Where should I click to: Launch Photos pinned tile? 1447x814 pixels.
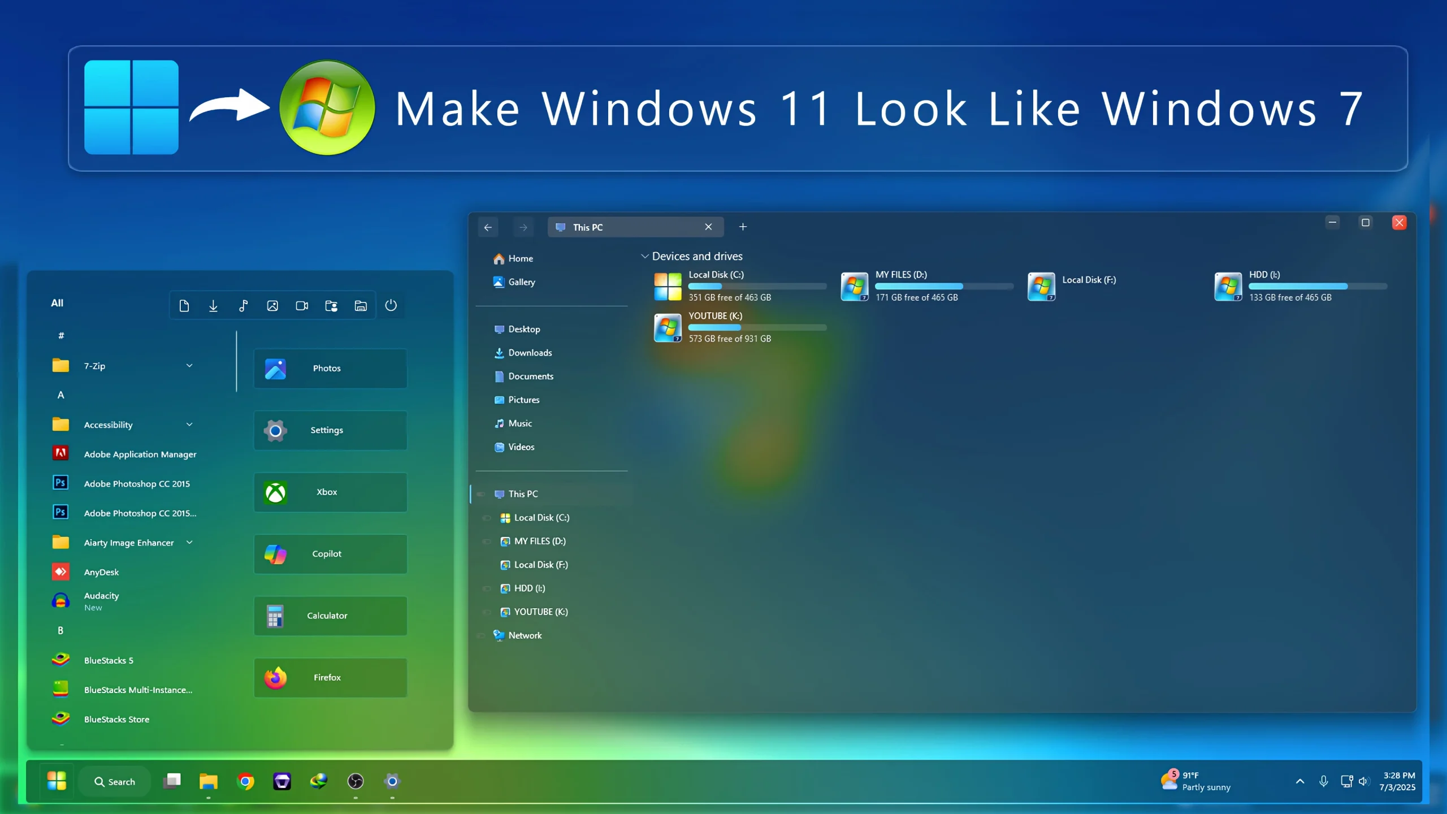330,368
